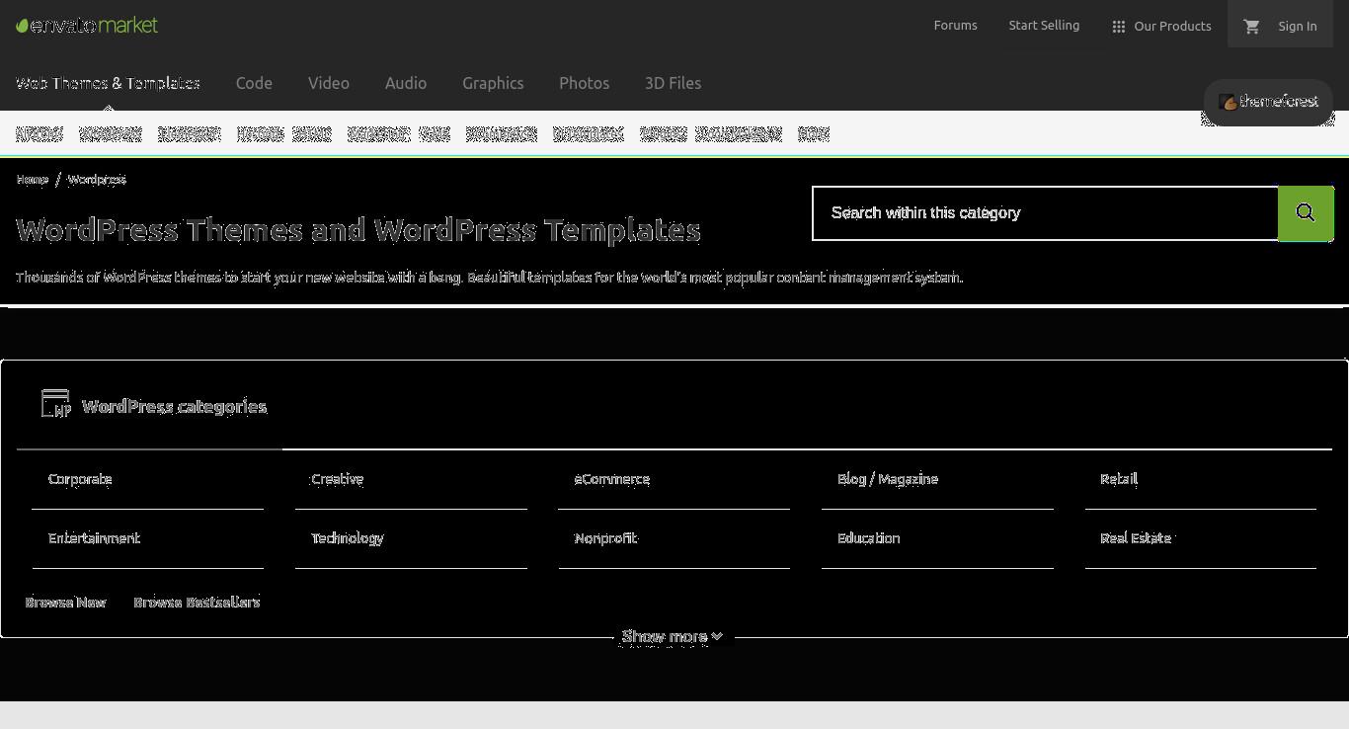Switch to the 3D Files tab
The height and width of the screenshot is (729, 1349).
pos(673,83)
